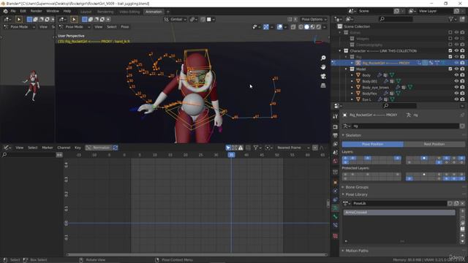Switch to the Layout workspace tab
Screen dimensions: 468x263
click(86, 12)
